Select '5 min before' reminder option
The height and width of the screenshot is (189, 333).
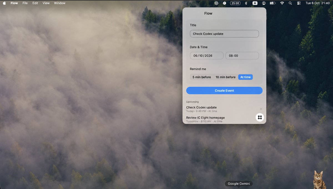click(x=202, y=77)
